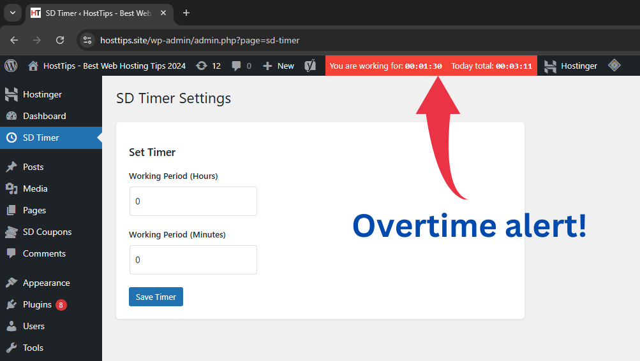Image resolution: width=640 pixels, height=361 pixels.
Task: Click New link in admin bar
Action: pos(286,66)
